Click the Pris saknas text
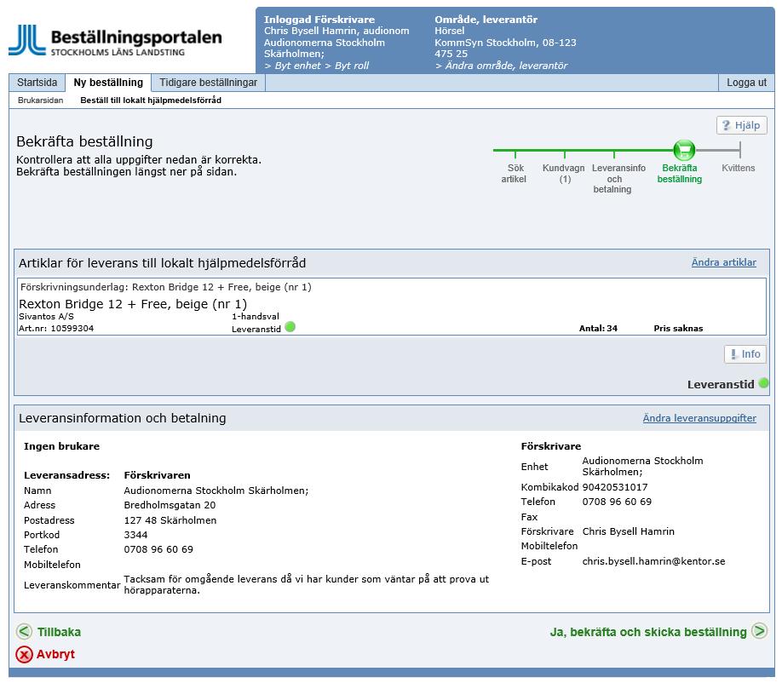The image size is (782, 683). click(x=678, y=328)
